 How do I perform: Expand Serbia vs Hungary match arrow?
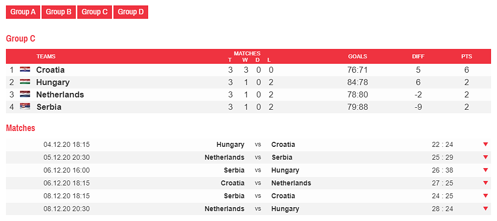(486, 170)
